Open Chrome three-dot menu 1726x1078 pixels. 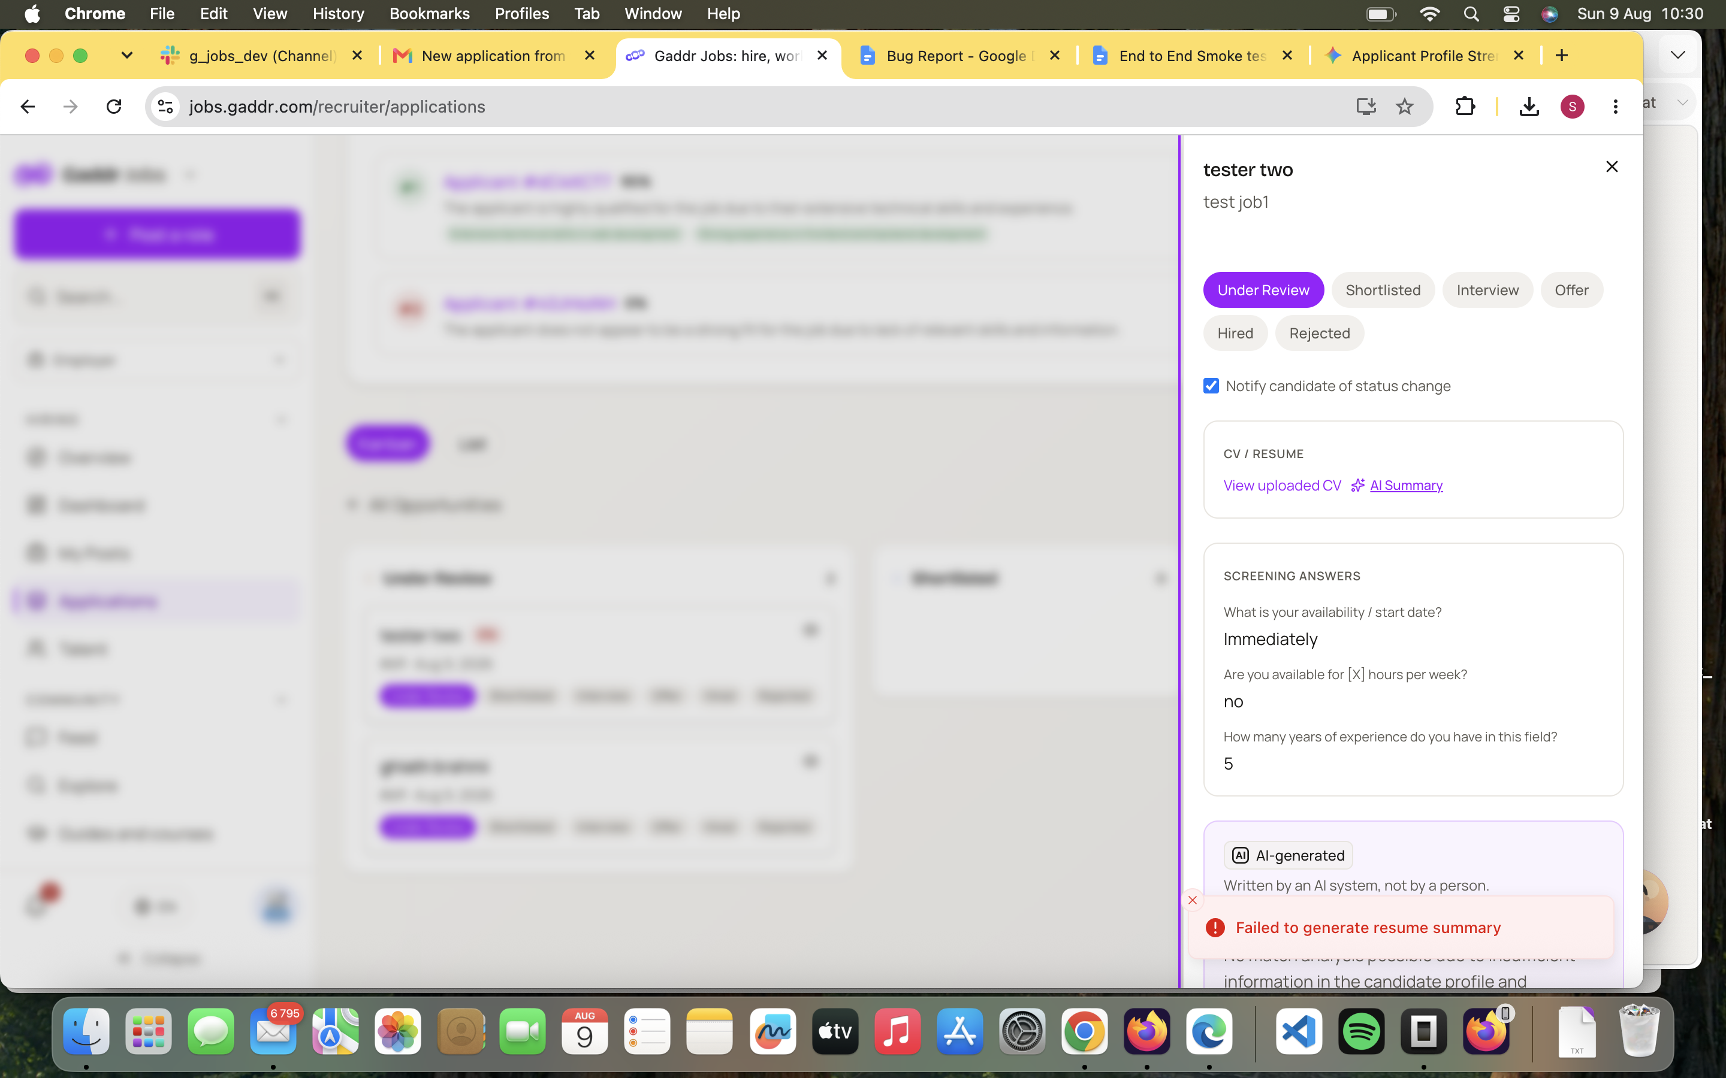click(x=1616, y=107)
